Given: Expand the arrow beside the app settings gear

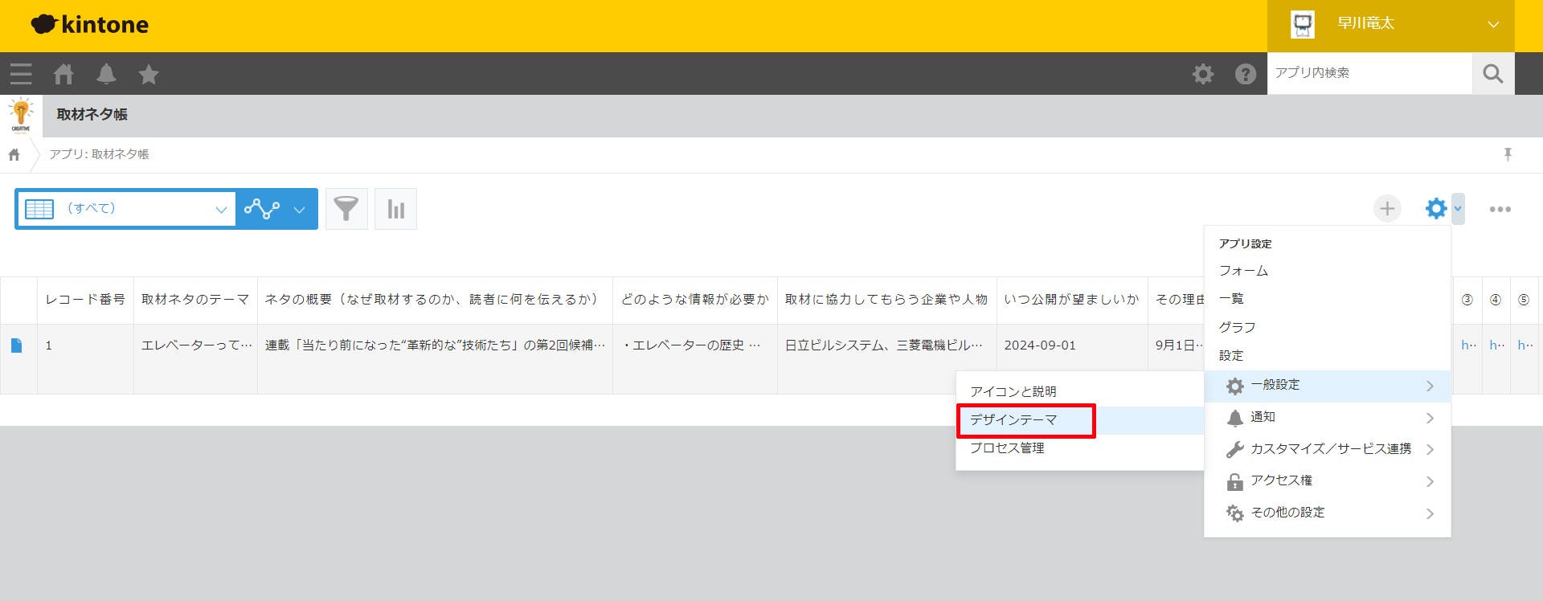Looking at the screenshot, I should 1458,209.
